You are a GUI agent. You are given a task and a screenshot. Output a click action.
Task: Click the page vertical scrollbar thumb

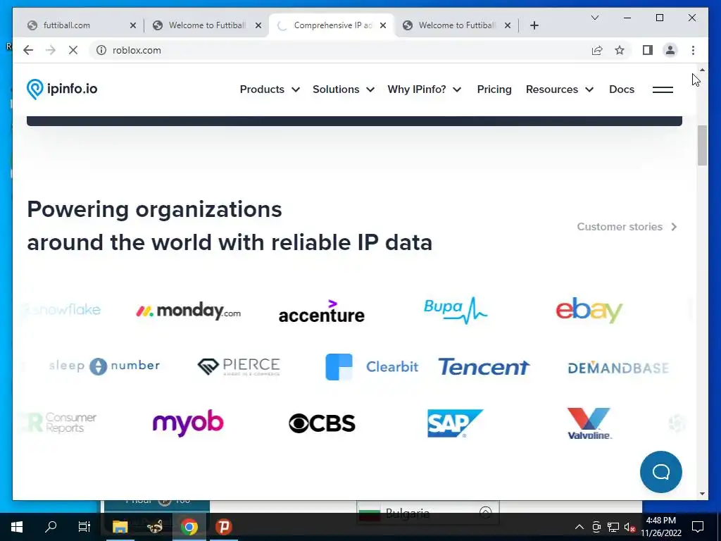pyautogui.click(x=702, y=145)
